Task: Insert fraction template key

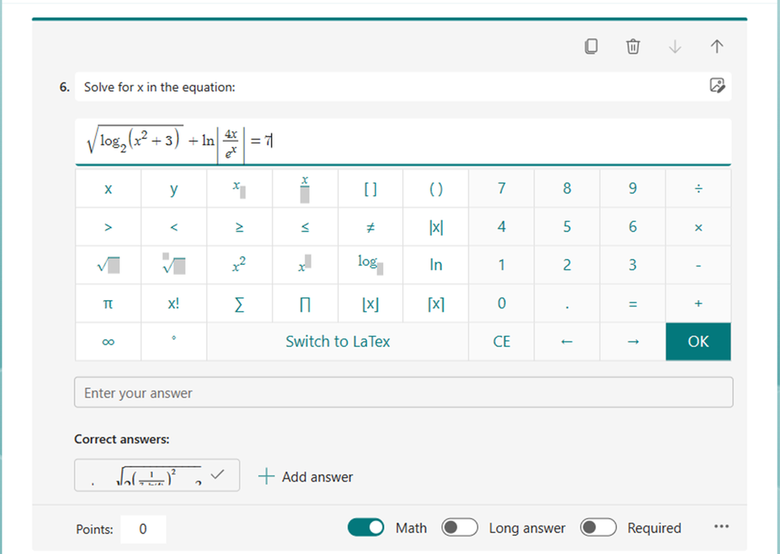Action: pos(305,188)
